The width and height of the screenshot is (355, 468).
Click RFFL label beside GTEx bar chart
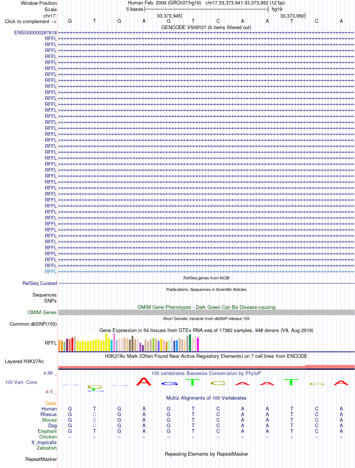51,343
